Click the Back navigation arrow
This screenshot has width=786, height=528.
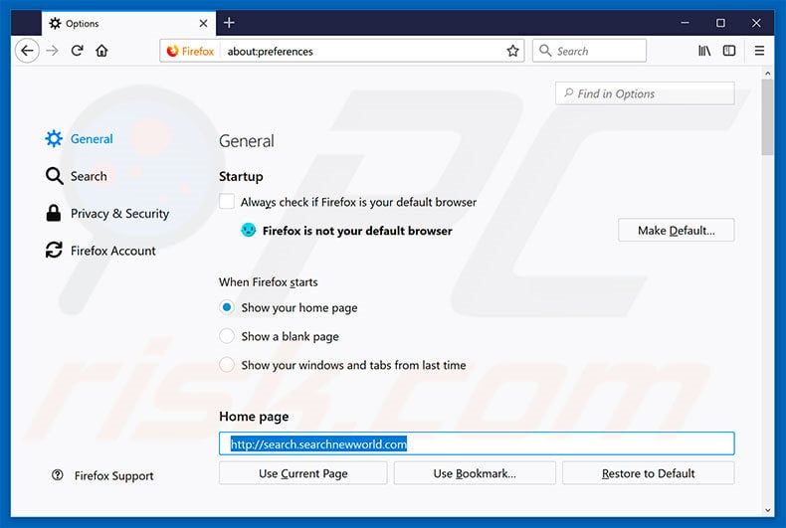27,51
